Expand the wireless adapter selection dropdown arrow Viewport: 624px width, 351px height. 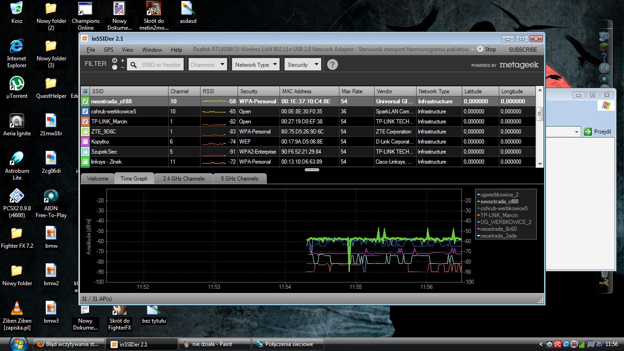tap(472, 50)
